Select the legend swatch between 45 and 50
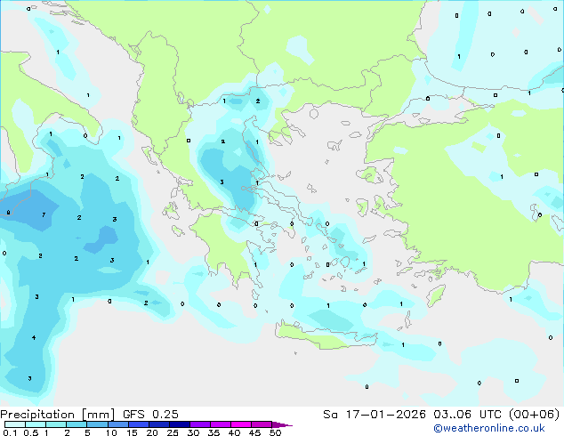The image size is (564, 436). [x=262, y=424]
